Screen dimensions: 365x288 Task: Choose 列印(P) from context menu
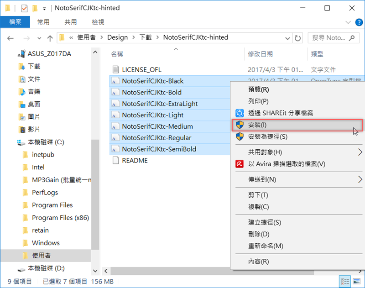click(297, 101)
